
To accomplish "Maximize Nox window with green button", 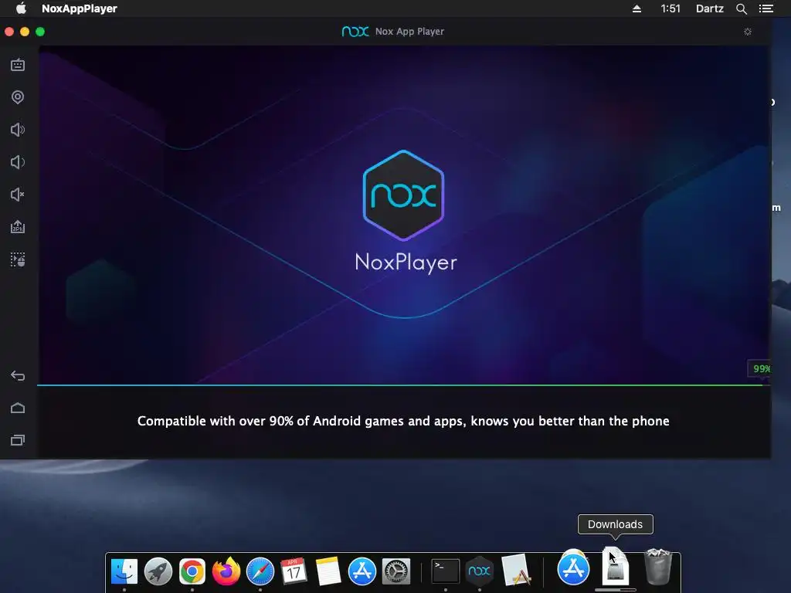I will tap(40, 32).
